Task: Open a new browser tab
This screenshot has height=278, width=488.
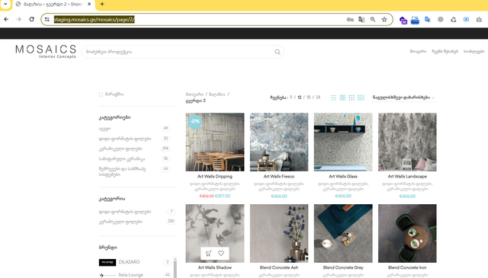Action: pos(102,4)
